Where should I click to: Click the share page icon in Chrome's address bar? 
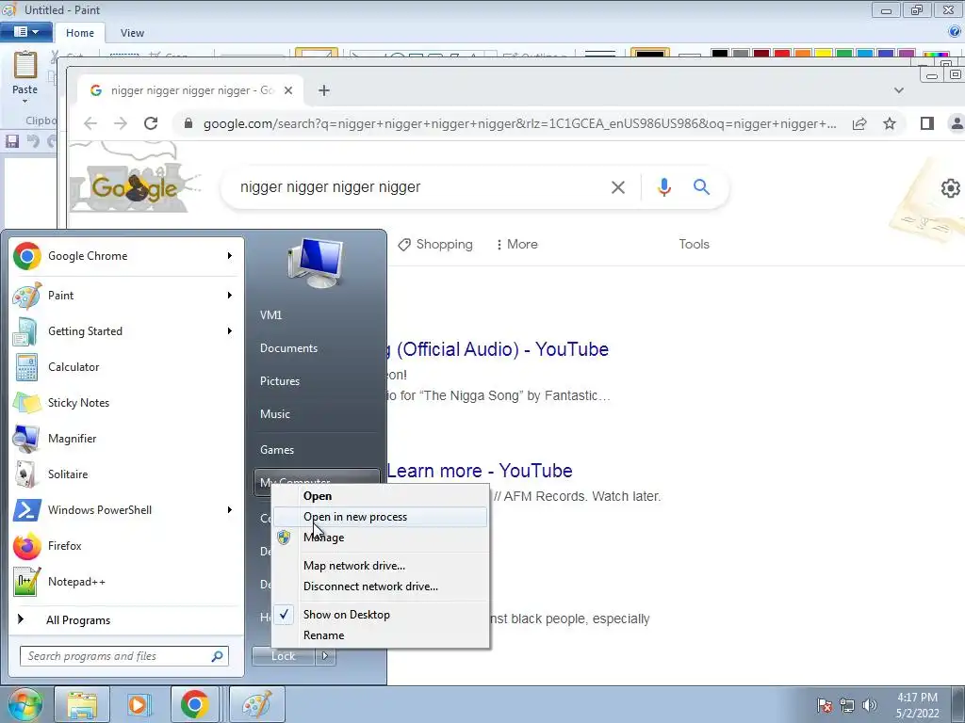coord(859,123)
